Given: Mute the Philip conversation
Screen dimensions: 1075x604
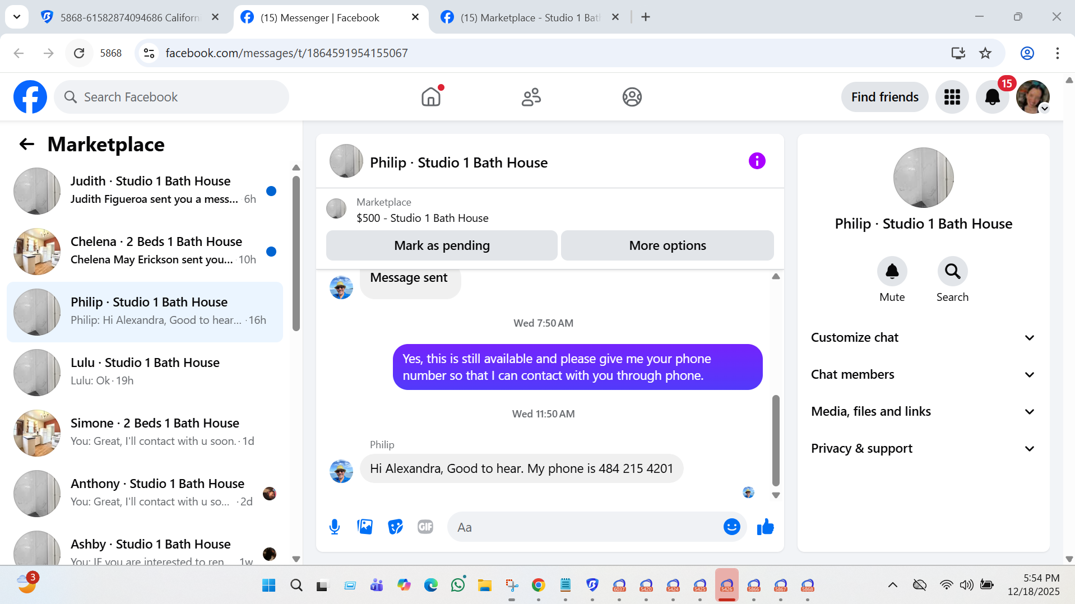Looking at the screenshot, I should (x=892, y=271).
